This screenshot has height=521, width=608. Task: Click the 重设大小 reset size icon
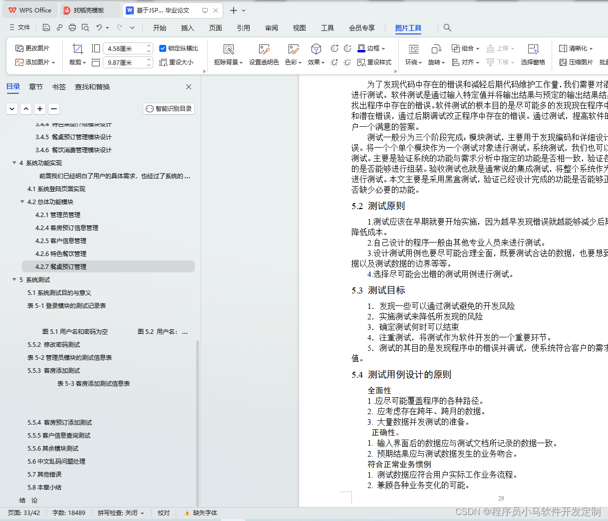click(180, 62)
